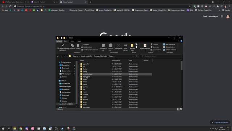Switch to large icons view in status bar
The image size is (232, 131).
pyautogui.click(x=181, y=109)
